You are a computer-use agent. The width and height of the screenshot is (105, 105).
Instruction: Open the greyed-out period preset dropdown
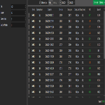[56, 3]
